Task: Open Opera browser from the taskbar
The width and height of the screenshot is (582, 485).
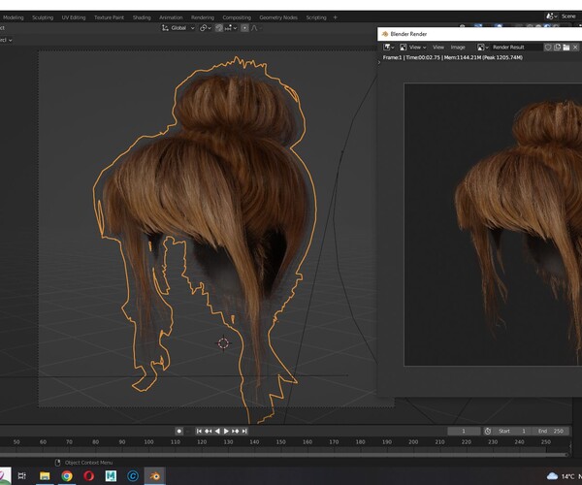Action: click(88, 475)
